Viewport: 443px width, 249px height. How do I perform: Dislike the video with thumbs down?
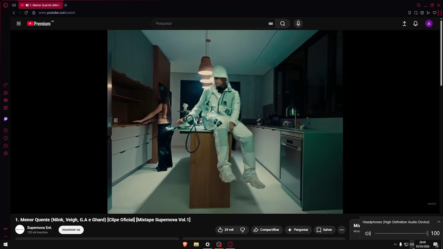[x=243, y=230]
